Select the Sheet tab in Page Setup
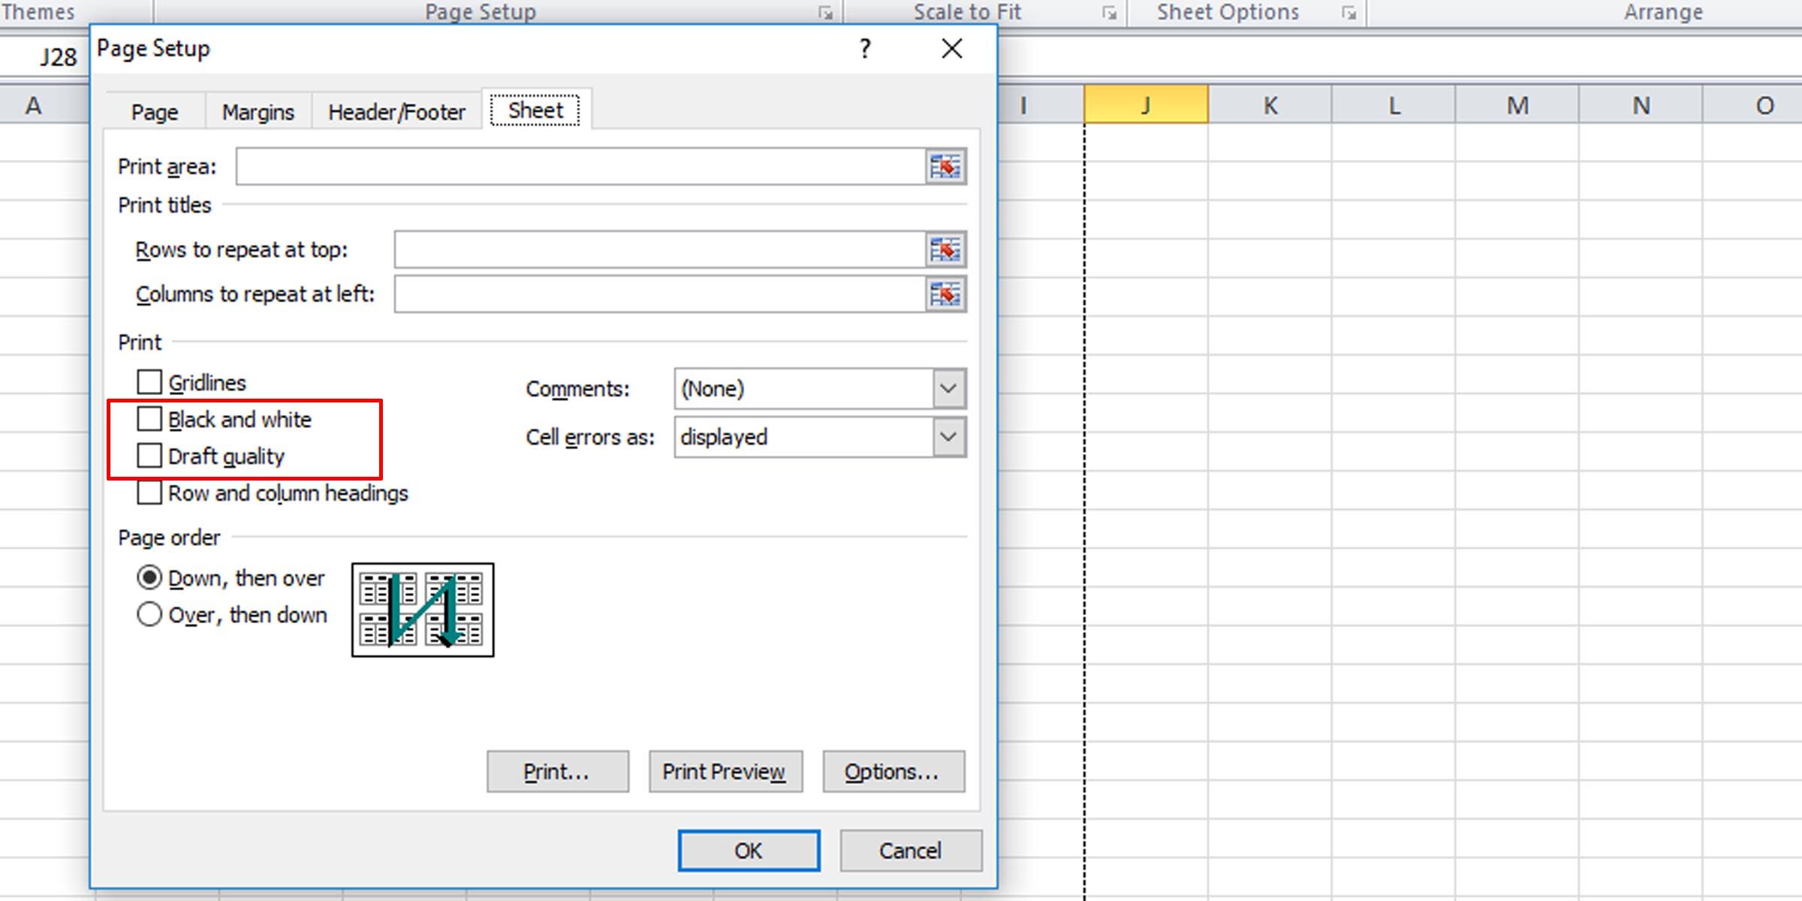The width and height of the screenshot is (1802, 901). pyautogui.click(x=535, y=109)
